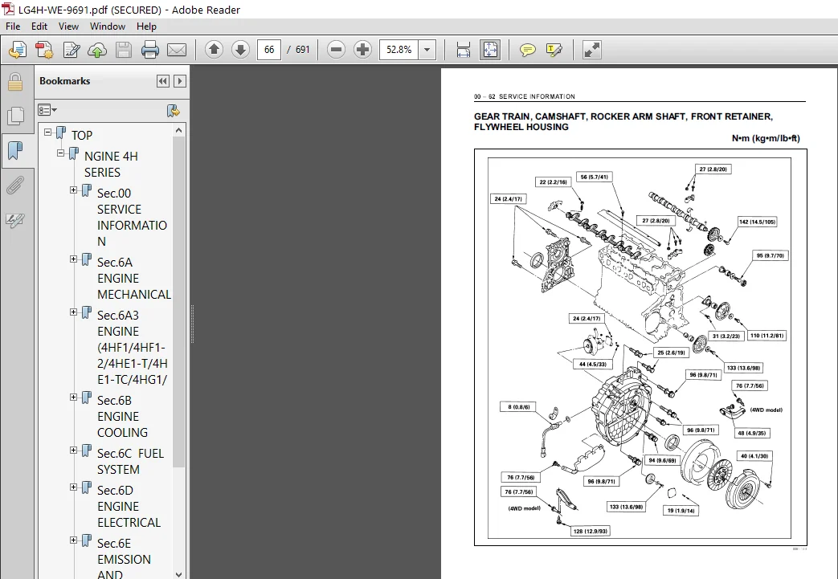This screenshot has height=579, width=838.
Task: Click the fit one full page icon
Action: pos(490,50)
